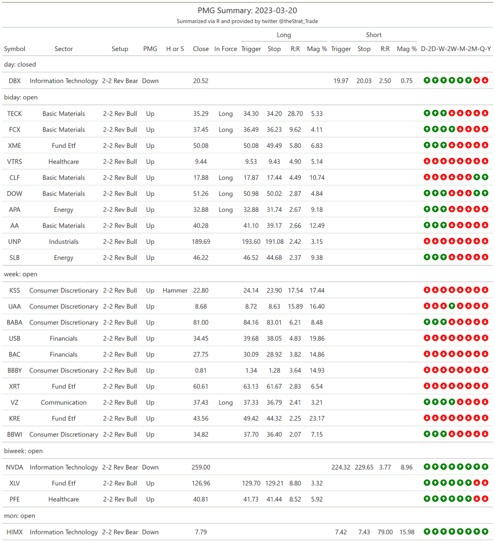The height and width of the screenshot is (542, 495).
Task: Click the daily up arrow in VZ row
Action: [x=427, y=402]
